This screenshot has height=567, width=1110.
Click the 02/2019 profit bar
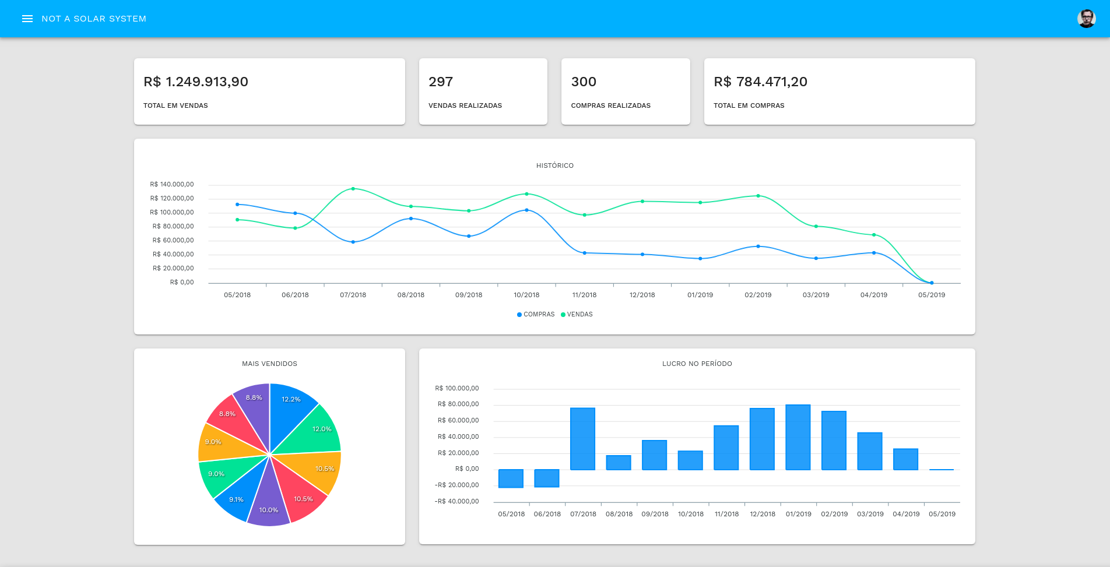pos(834,441)
